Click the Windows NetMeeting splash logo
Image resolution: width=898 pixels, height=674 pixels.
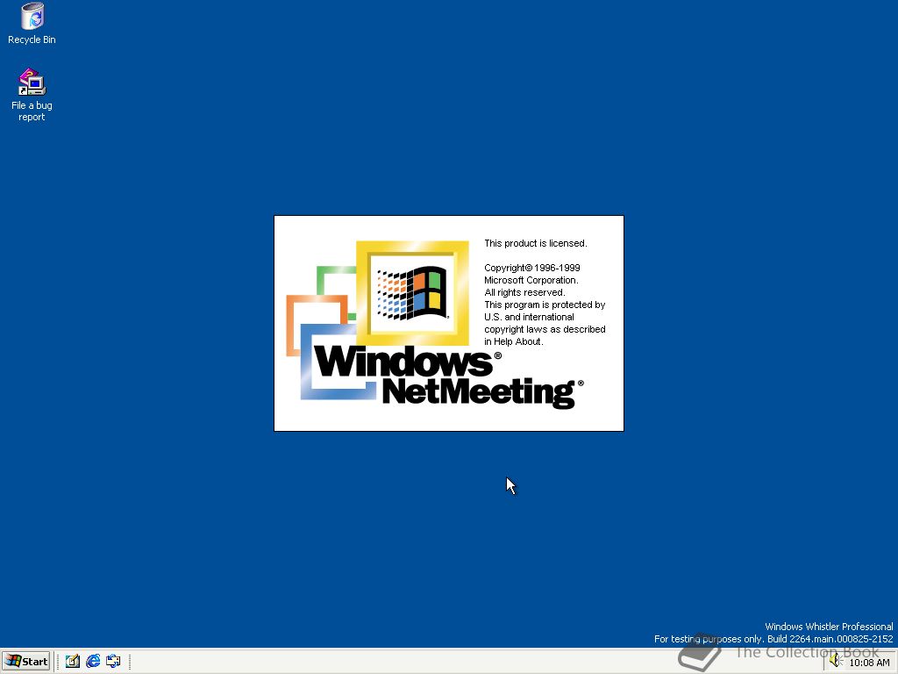point(435,325)
